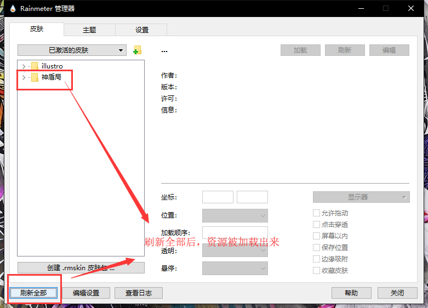This screenshot has width=428, height=308.
Task: Open the 设置 tab
Action: coord(142,30)
